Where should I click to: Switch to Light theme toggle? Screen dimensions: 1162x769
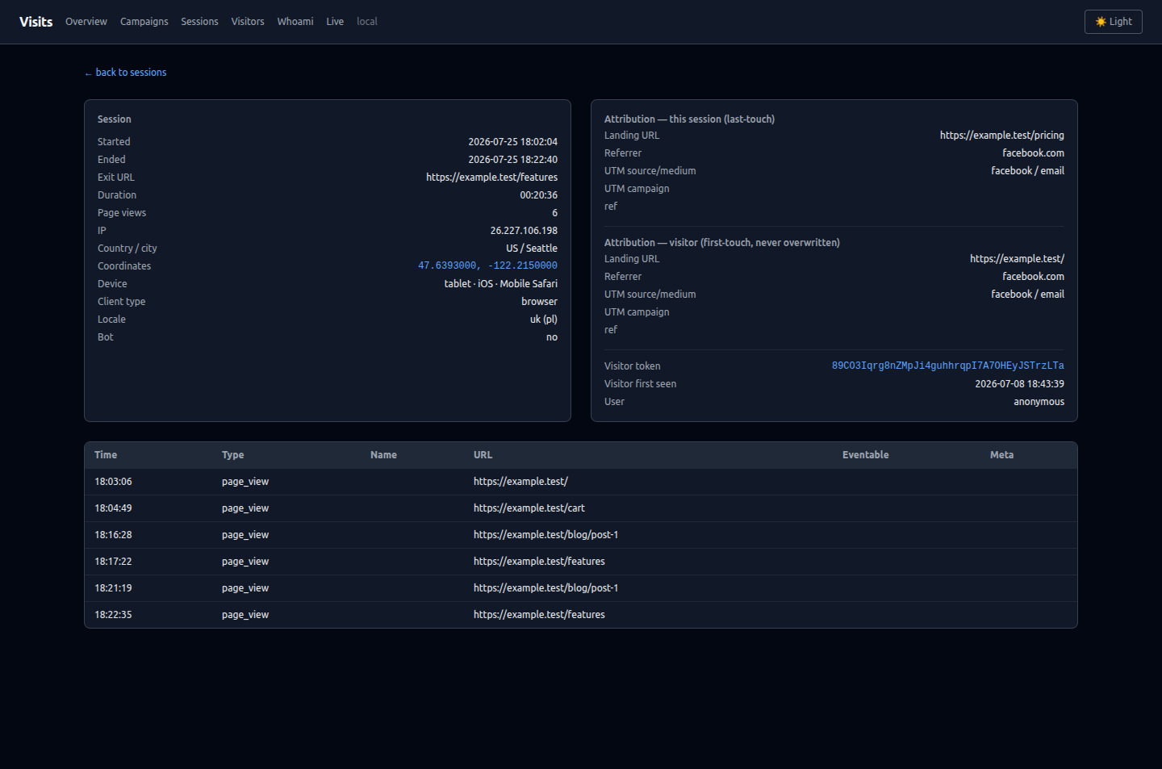(1113, 22)
